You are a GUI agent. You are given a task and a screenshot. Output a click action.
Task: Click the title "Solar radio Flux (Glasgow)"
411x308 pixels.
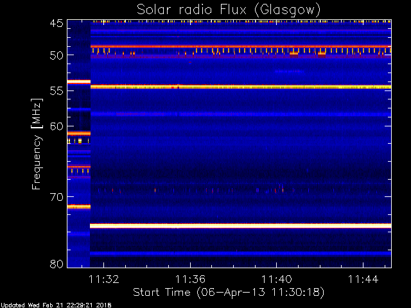coord(229,10)
